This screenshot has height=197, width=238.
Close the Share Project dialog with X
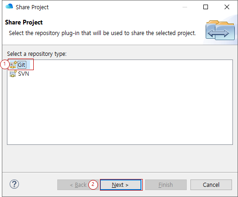click(x=227, y=7)
